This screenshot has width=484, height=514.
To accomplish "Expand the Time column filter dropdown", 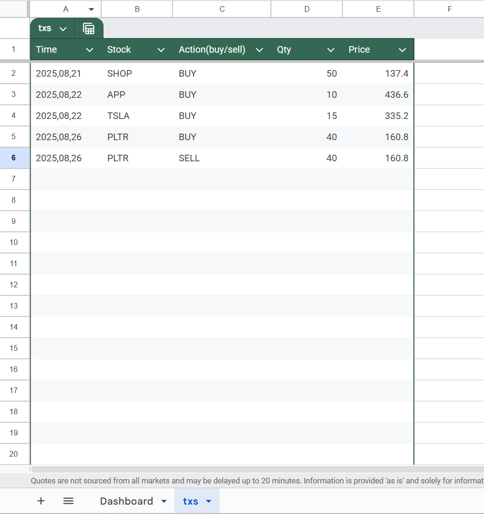I will pyautogui.click(x=89, y=50).
